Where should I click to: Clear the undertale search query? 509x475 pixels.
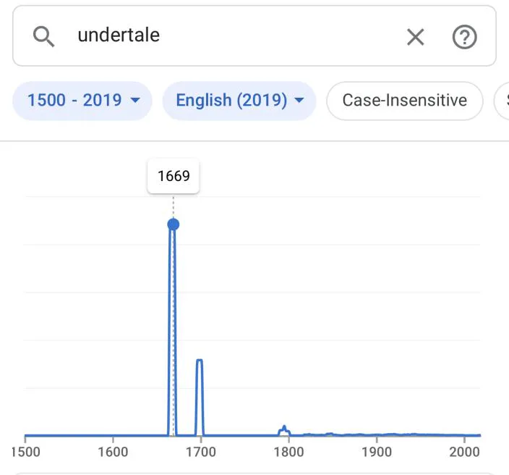pyautogui.click(x=415, y=37)
